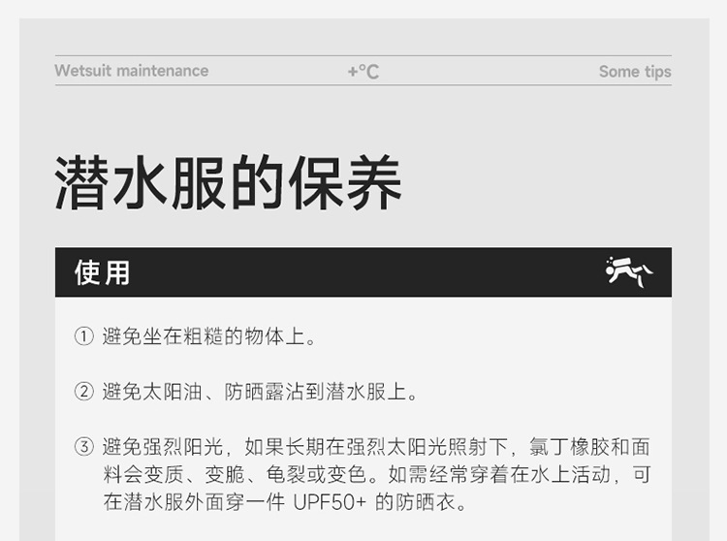Click the 防晒衣 words in last line

425,502
